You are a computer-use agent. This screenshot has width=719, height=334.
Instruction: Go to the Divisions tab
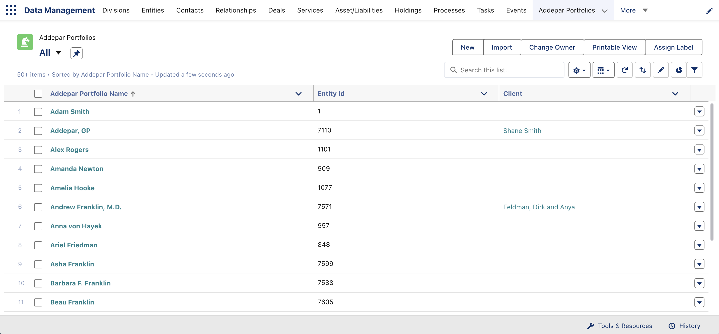[x=116, y=10]
